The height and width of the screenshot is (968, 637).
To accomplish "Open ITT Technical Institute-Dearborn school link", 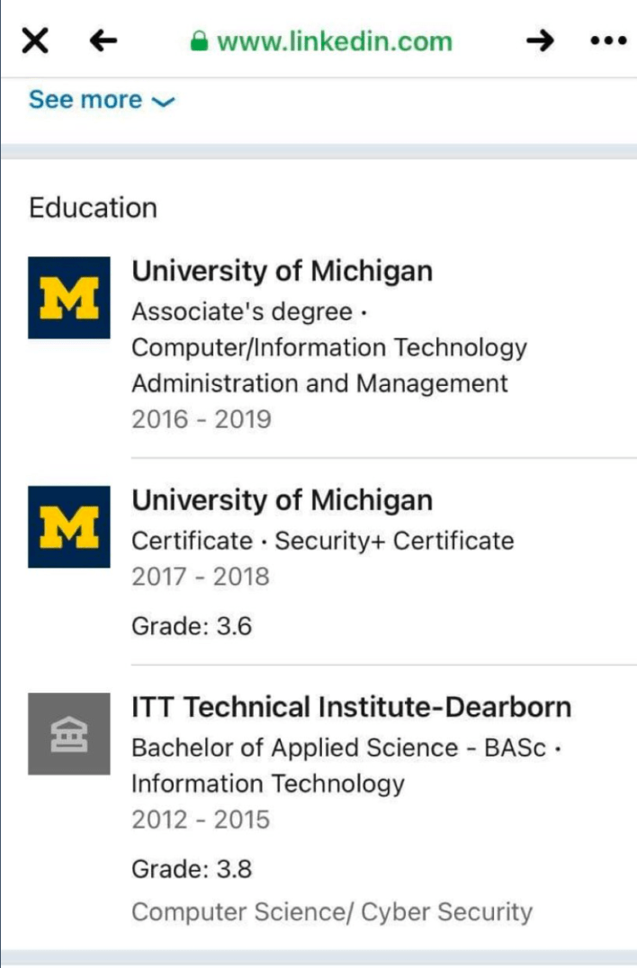I will [352, 707].
